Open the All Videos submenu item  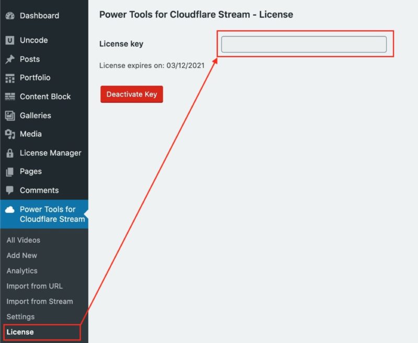pos(23,240)
